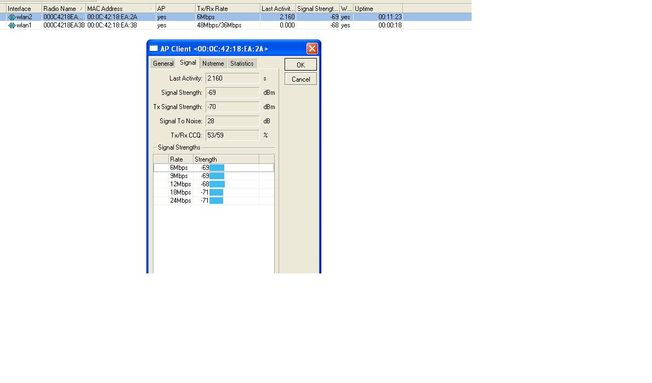Click the Strength column header
The width and height of the screenshot is (652, 383).
coord(226,159)
